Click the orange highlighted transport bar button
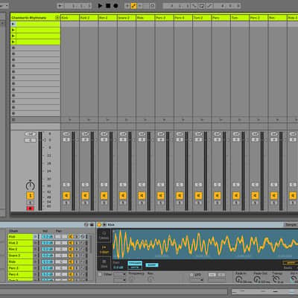Image resolution: width=298 pixels, height=298 pixels. coord(133,5)
